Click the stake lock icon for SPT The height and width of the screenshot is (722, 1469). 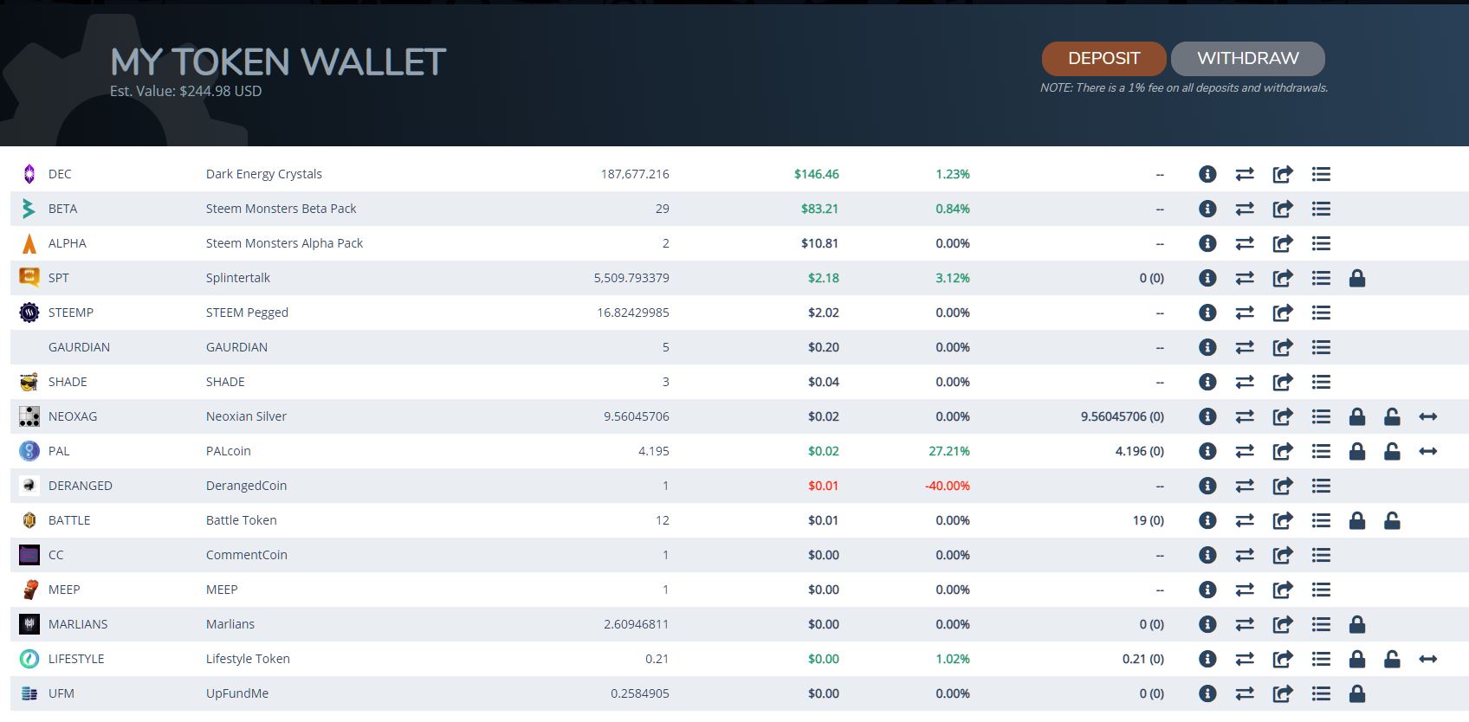[1357, 278]
